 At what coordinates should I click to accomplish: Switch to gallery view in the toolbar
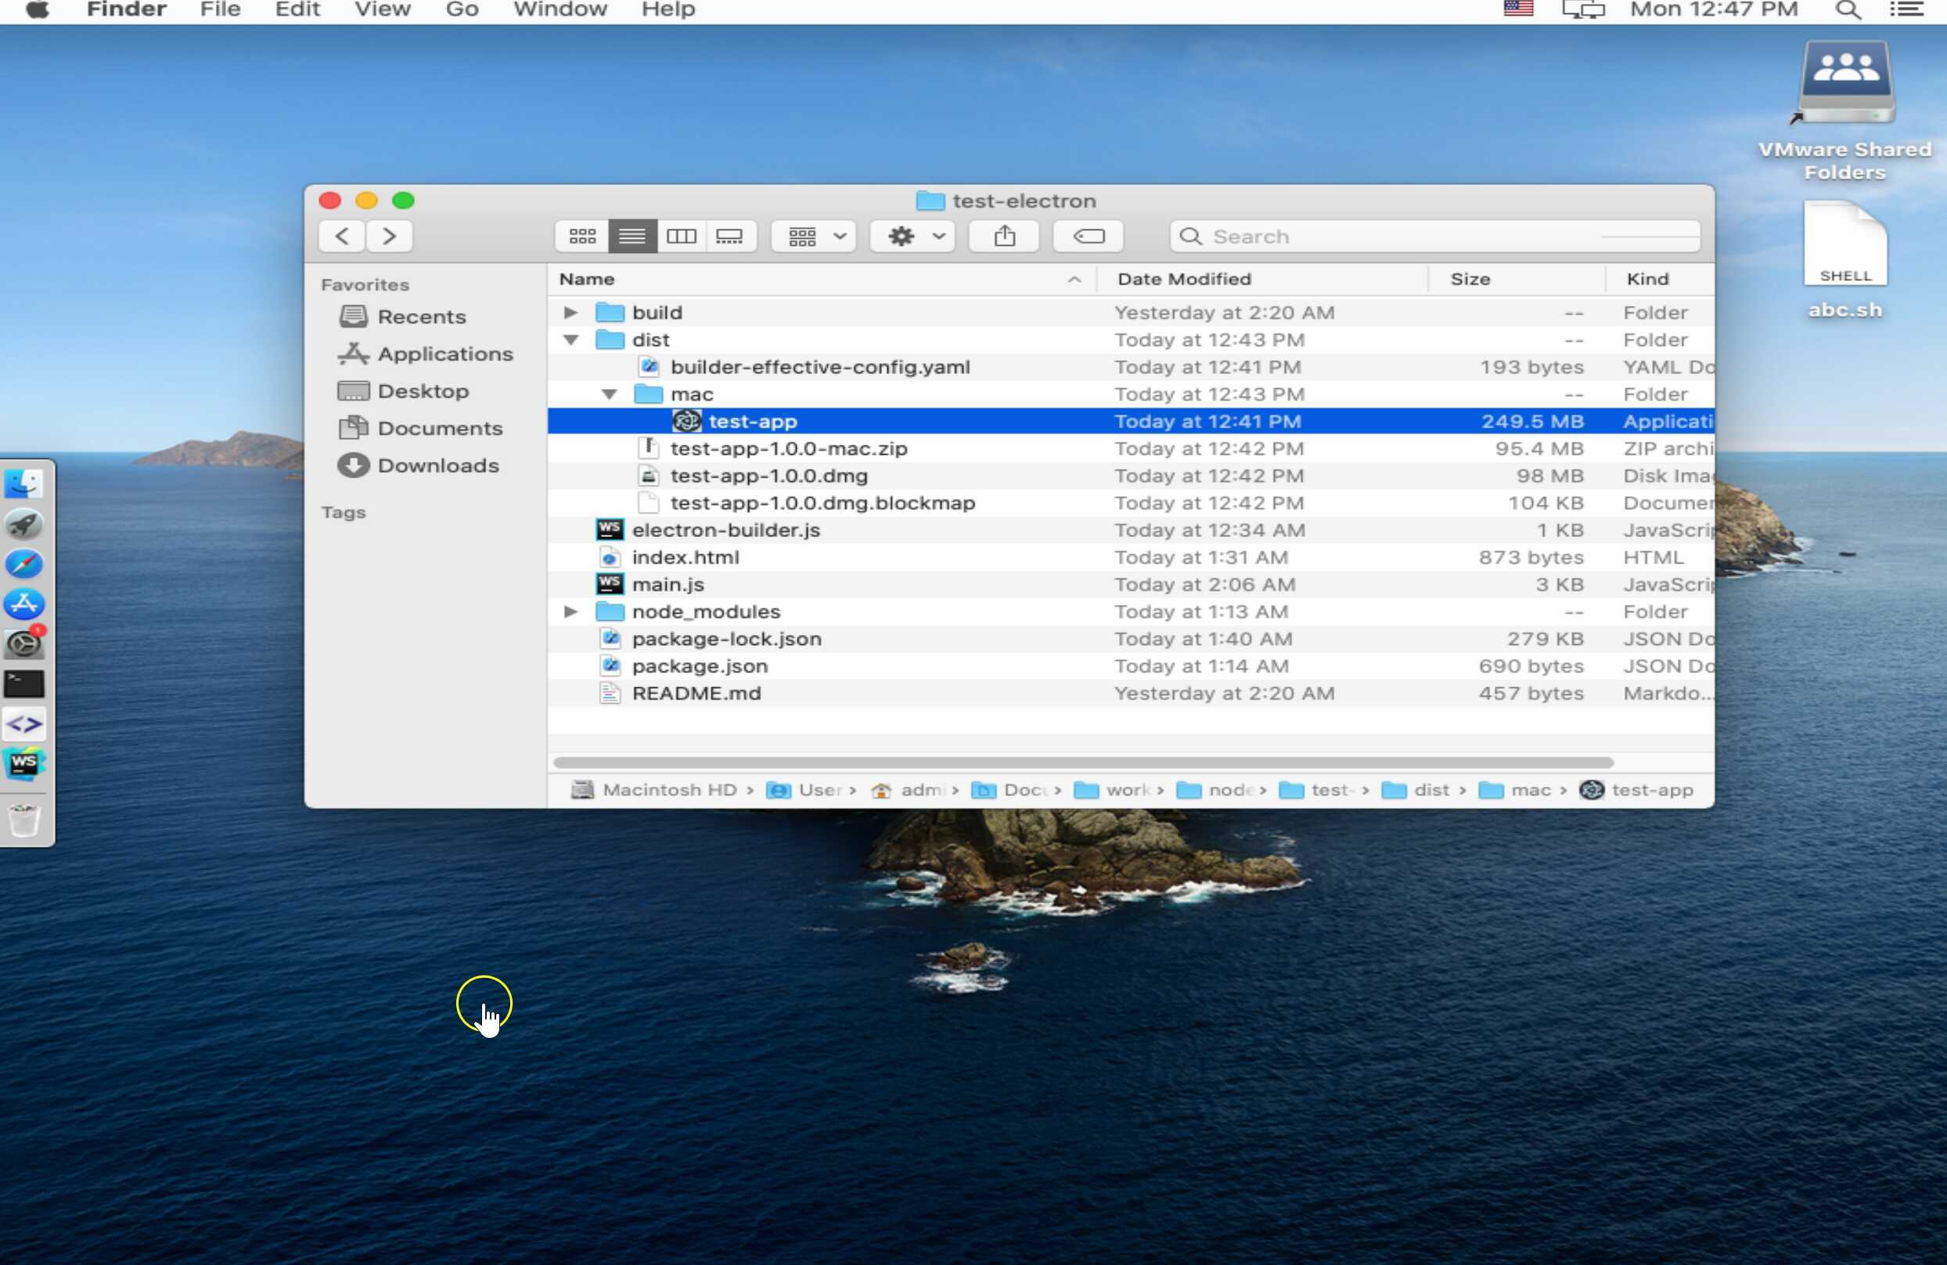tap(729, 236)
